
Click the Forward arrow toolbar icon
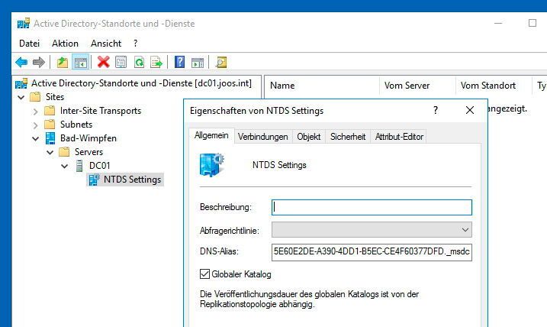tap(38, 63)
